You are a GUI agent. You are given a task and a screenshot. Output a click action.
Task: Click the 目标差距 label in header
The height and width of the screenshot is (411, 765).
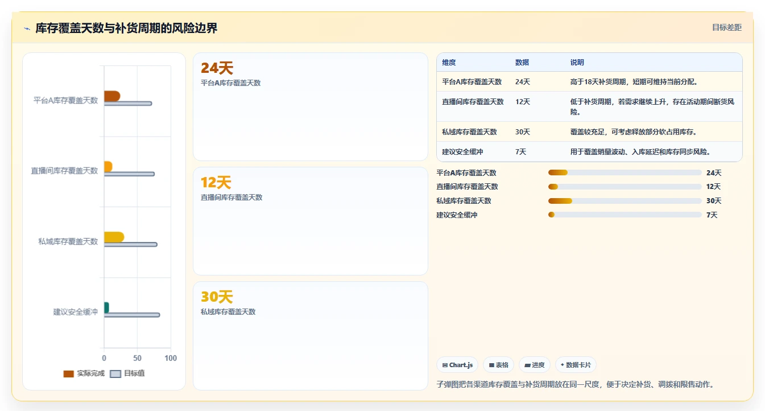[727, 27]
